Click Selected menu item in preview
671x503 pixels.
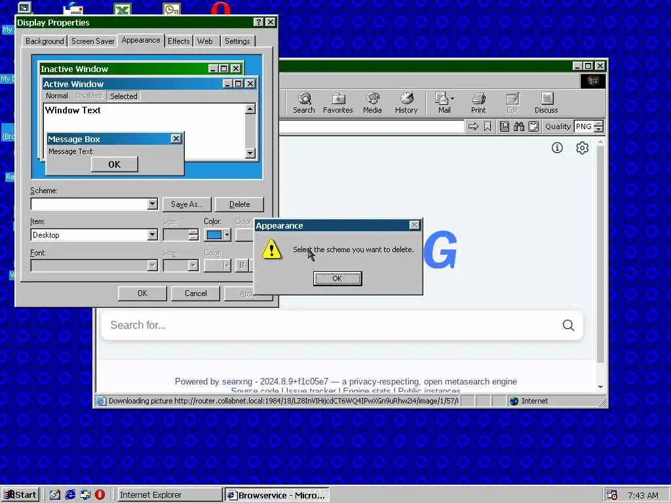pos(124,96)
